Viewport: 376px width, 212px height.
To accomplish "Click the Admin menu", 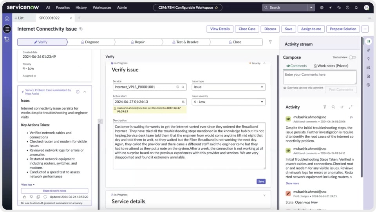I will [122, 7].
